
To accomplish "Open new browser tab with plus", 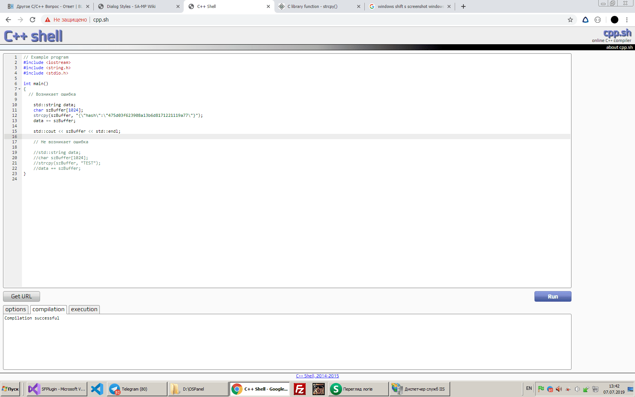I will tap(463, 6).
